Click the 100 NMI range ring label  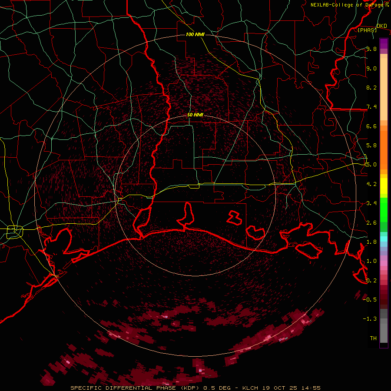point(195,34)
